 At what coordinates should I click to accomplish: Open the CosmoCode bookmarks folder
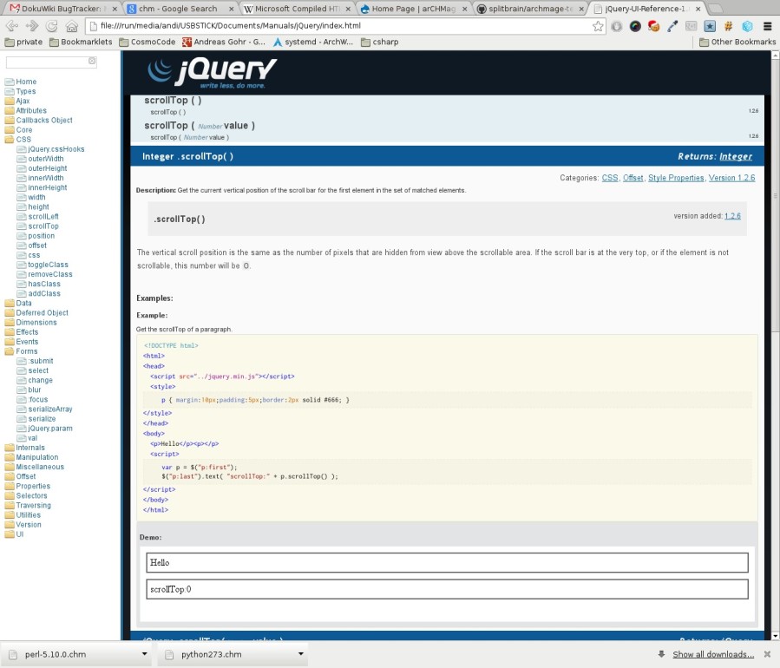(147, 43)
